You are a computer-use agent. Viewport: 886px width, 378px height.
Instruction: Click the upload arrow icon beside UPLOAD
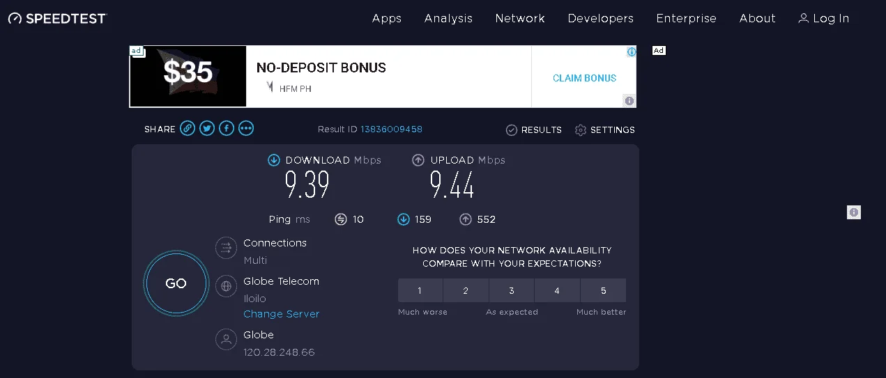(418, 160)
